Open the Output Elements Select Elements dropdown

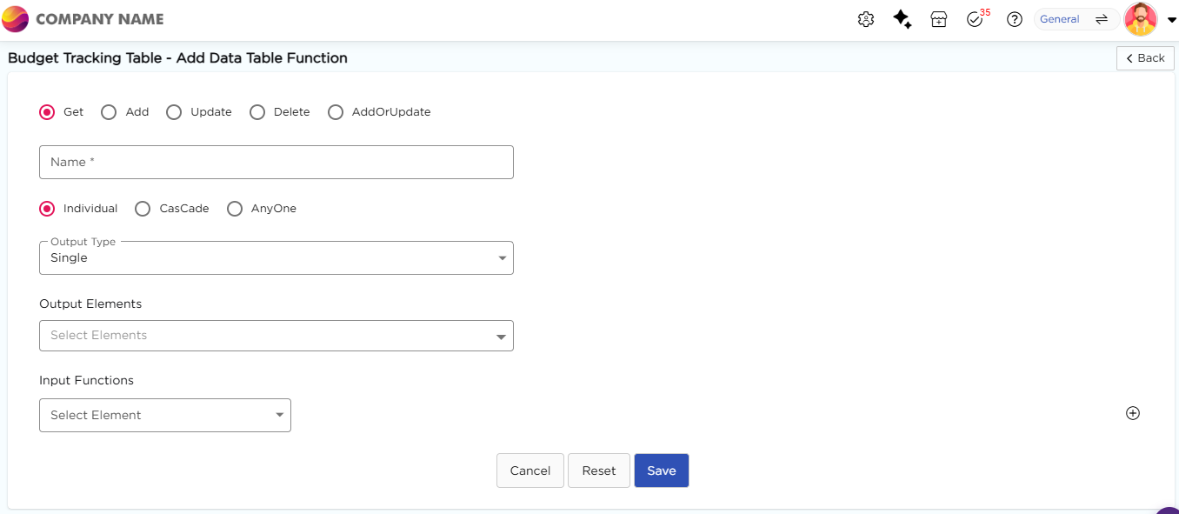pyautogui.click(x=276, y=336)
